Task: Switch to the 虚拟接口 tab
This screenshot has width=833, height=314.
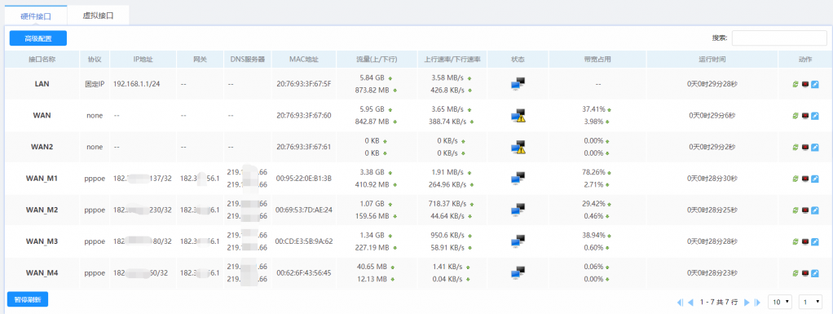Action: click(99, 16)
